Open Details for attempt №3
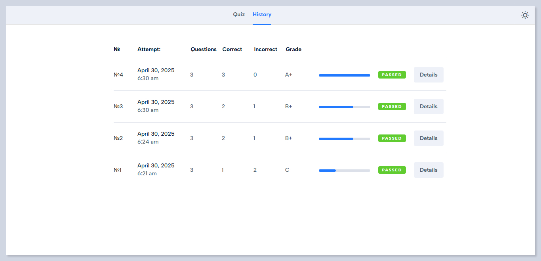The image size is (541, 261). 428,106
